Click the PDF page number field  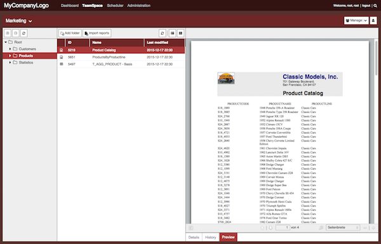(283, 227)
